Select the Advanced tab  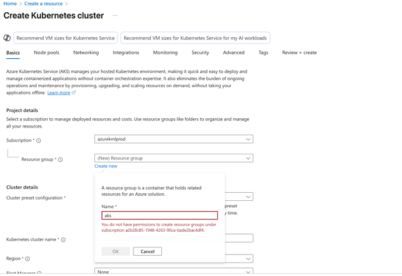pos(234,52)
